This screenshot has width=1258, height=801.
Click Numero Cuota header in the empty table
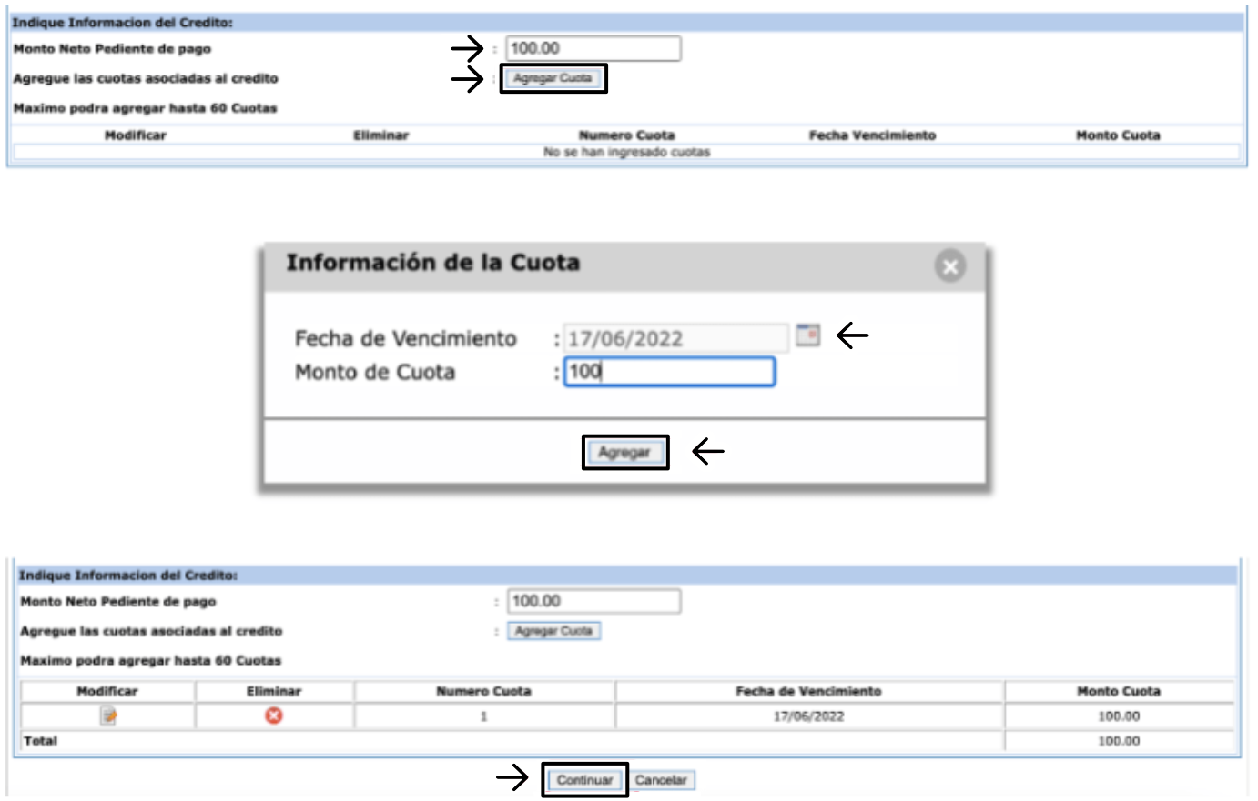click(626, 135)
